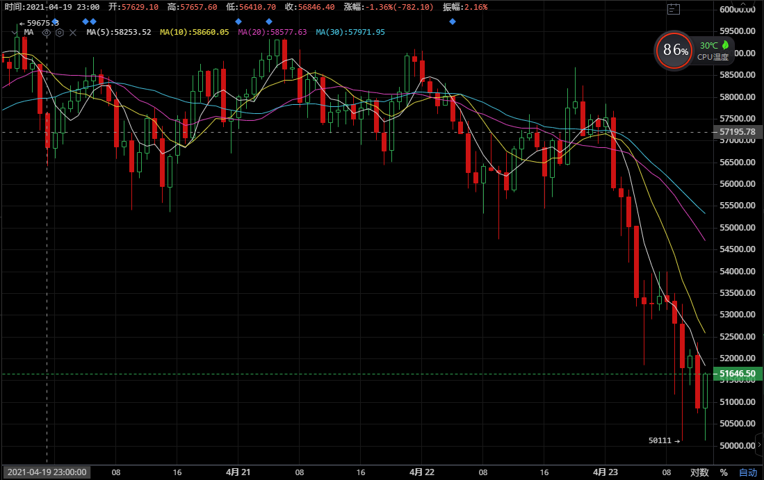
Task: Select the magenta MA(20) legend label
Action: (272, 32)
